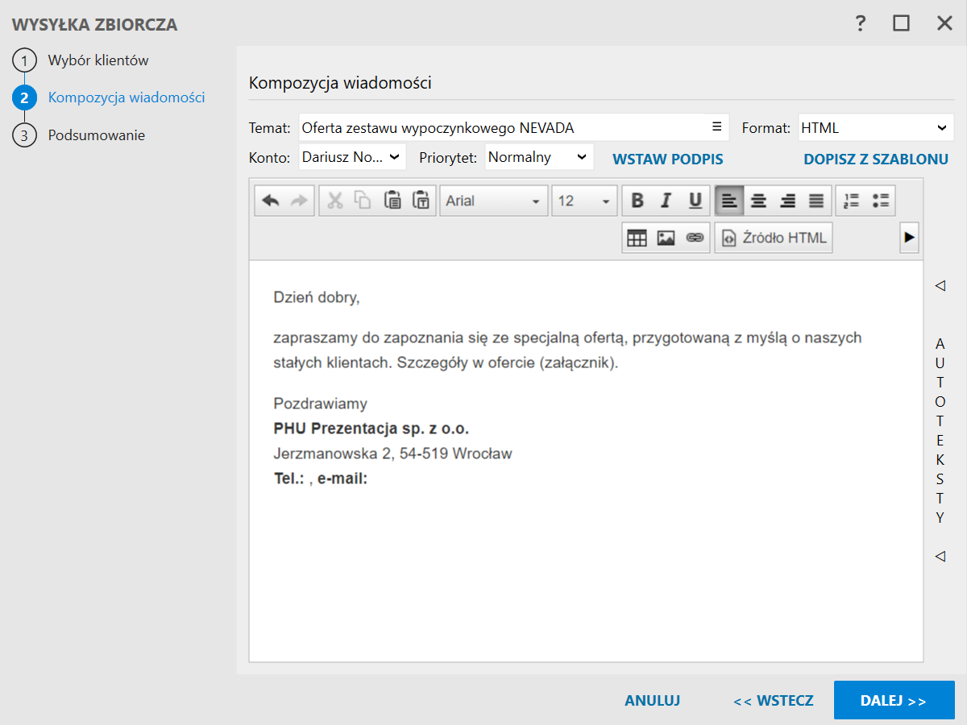Click the 'Tel.: , e-mail:' line
967x725 pixels.
coord(321,478)
